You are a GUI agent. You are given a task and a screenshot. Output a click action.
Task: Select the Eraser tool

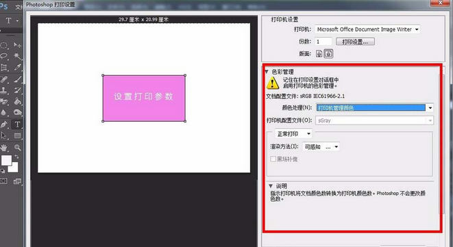point(3,101)
